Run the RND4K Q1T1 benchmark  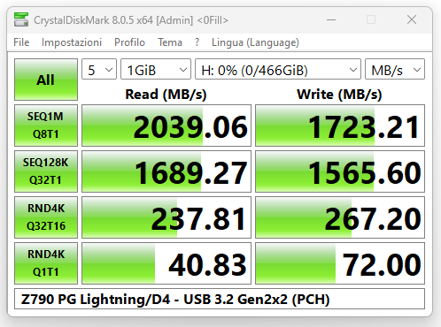46,263
